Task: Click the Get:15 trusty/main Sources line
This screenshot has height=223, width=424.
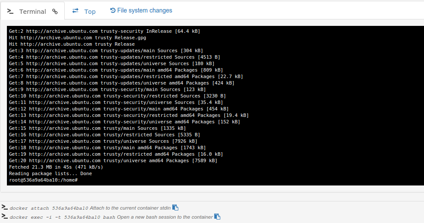Action: [x=97, y=128]
